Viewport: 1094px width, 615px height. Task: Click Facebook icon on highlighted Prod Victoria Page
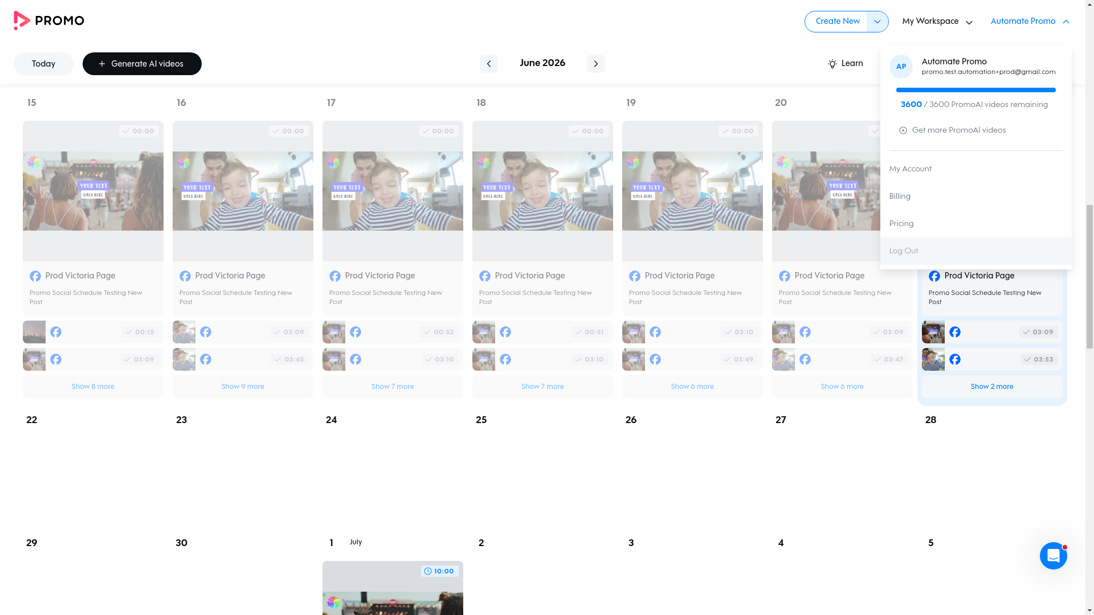(x=934, y=276)
